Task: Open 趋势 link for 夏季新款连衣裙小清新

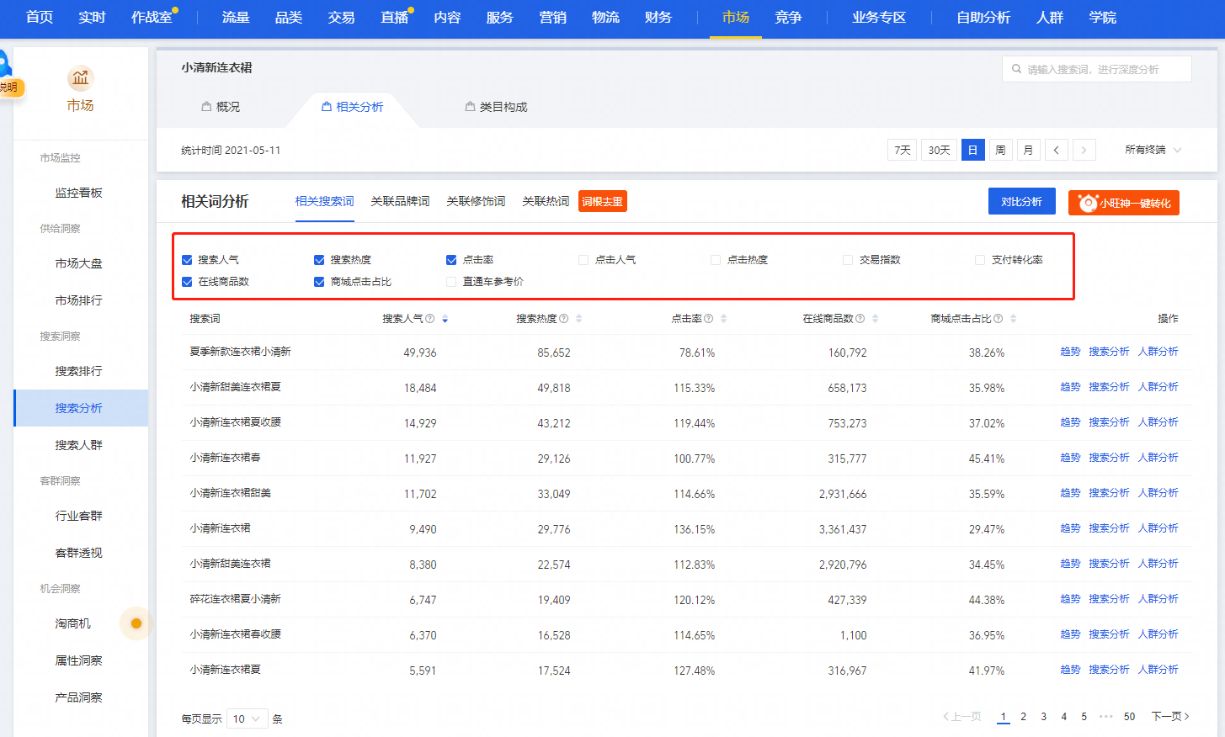Action: [x=1070, y=352]
